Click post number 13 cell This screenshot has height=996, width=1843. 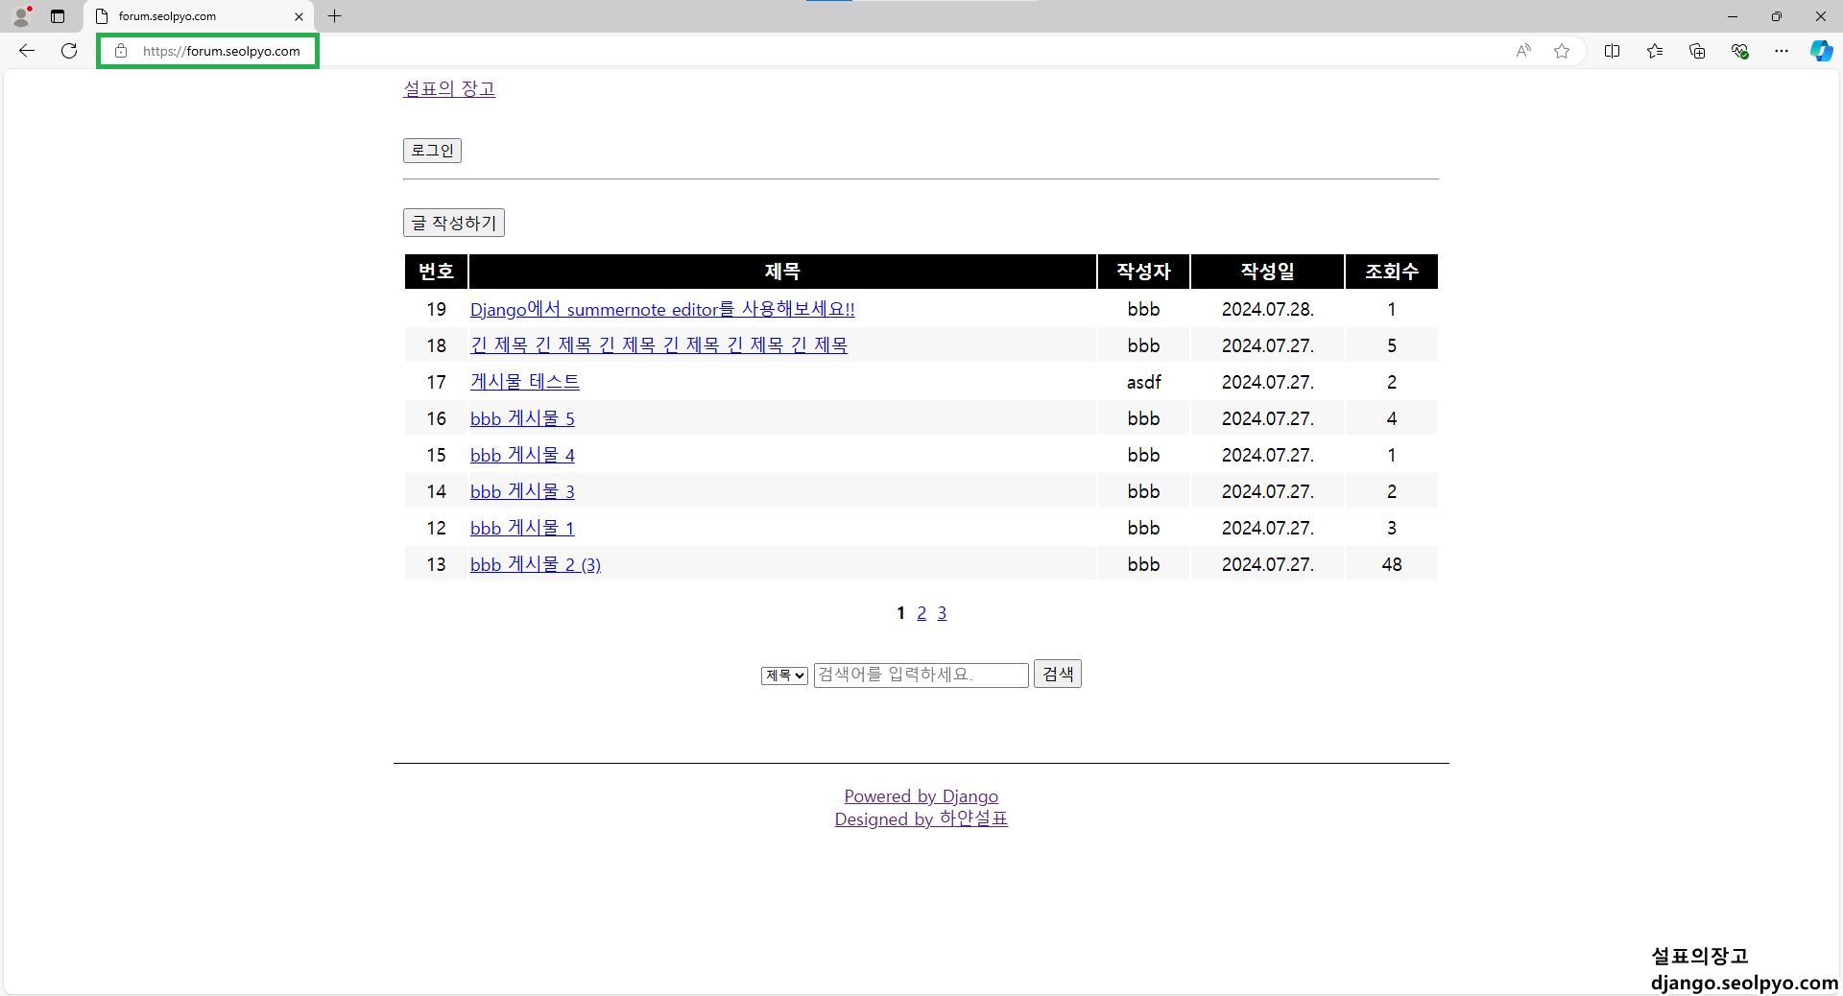click(x=437, y=564)
